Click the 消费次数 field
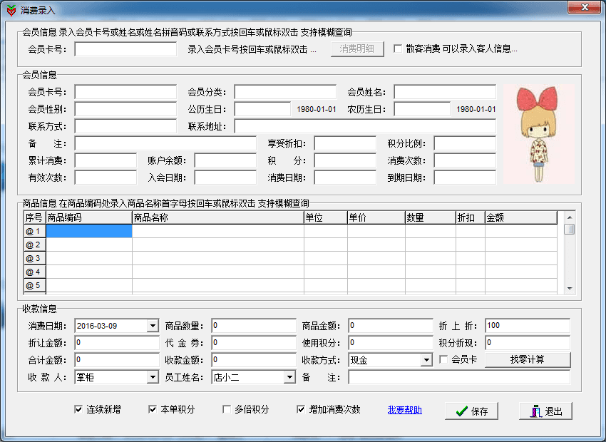The image size is (606, 442). 465,160
